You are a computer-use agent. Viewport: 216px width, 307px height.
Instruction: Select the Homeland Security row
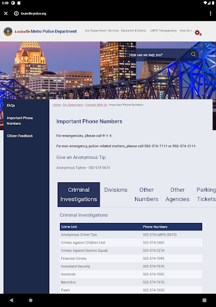131,266
